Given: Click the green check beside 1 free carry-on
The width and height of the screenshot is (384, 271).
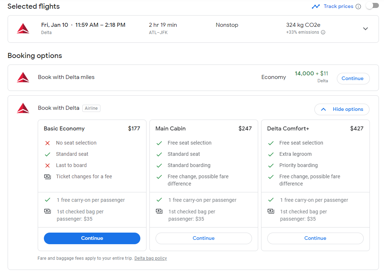Looking at the screenshot, I should point(48,200).
